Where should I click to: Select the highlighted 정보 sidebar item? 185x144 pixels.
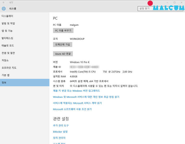point(25,83)
